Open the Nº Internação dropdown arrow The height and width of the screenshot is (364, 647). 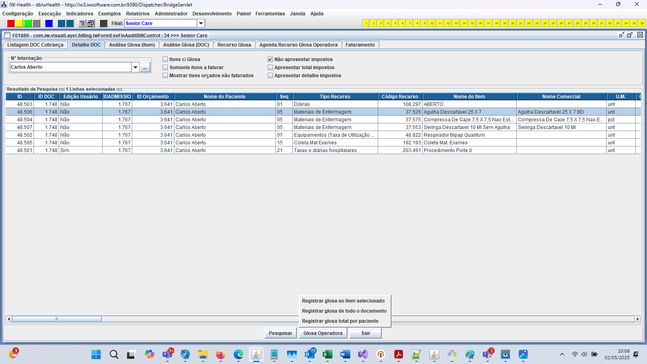pyautogui.click(x=135, y=68)
